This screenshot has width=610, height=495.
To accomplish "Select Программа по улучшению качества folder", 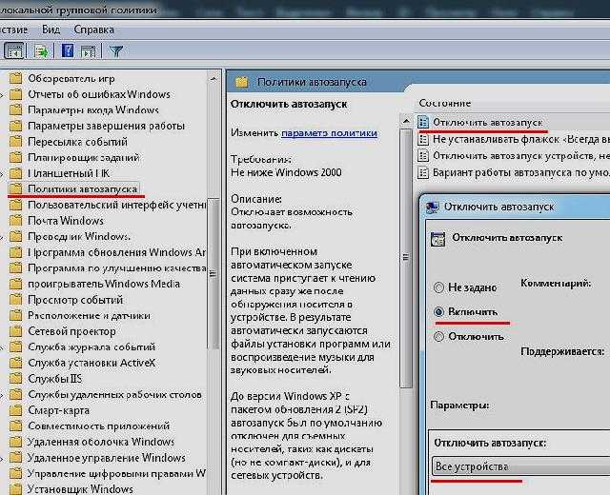I will pos(116,268).
